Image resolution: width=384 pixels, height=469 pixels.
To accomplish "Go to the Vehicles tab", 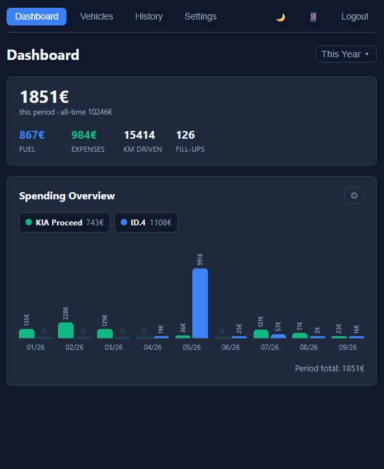I will (x=96, y=16).
